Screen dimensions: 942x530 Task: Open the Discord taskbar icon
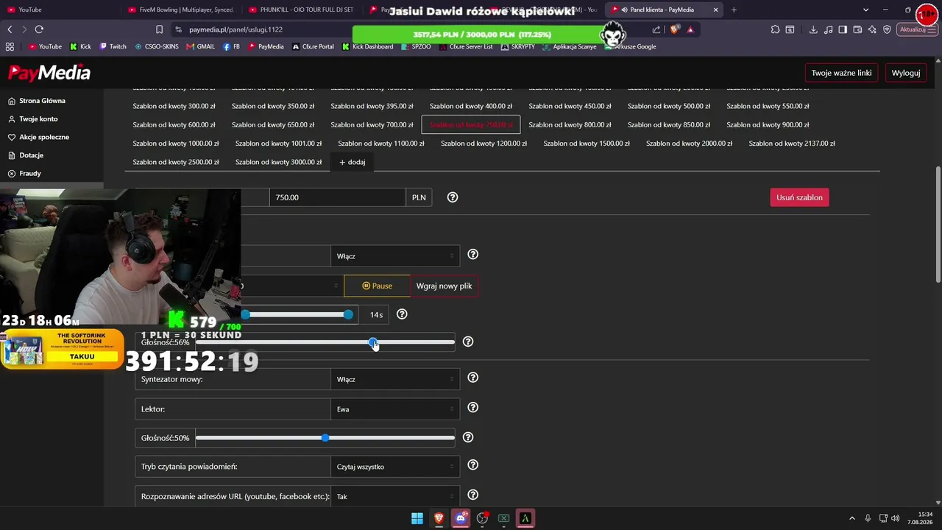(461, 518)
